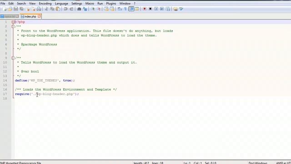Image resolution: width=291 pixels, height=164 pixels.
Task: Open the Search menu
Action: click(x=21, y=4)
